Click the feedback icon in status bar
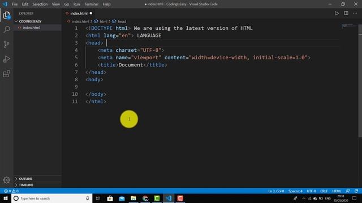 348,191
